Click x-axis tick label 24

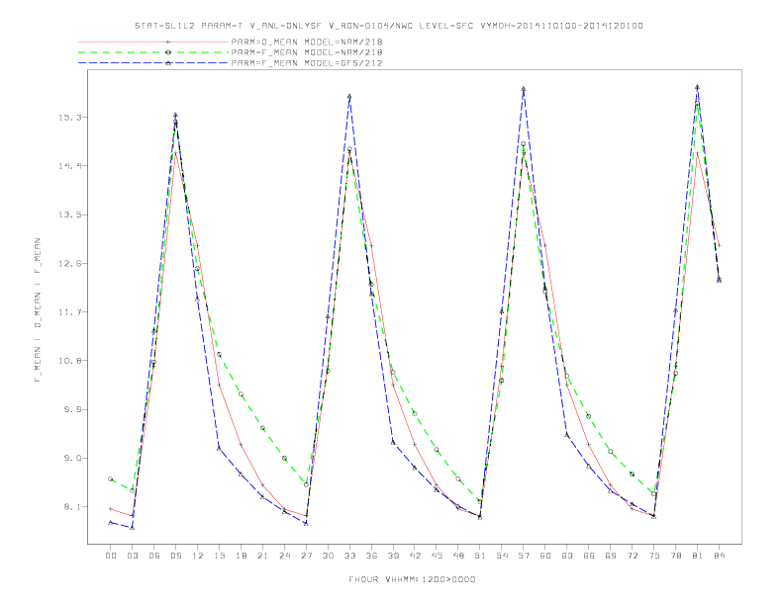point(284,556)
